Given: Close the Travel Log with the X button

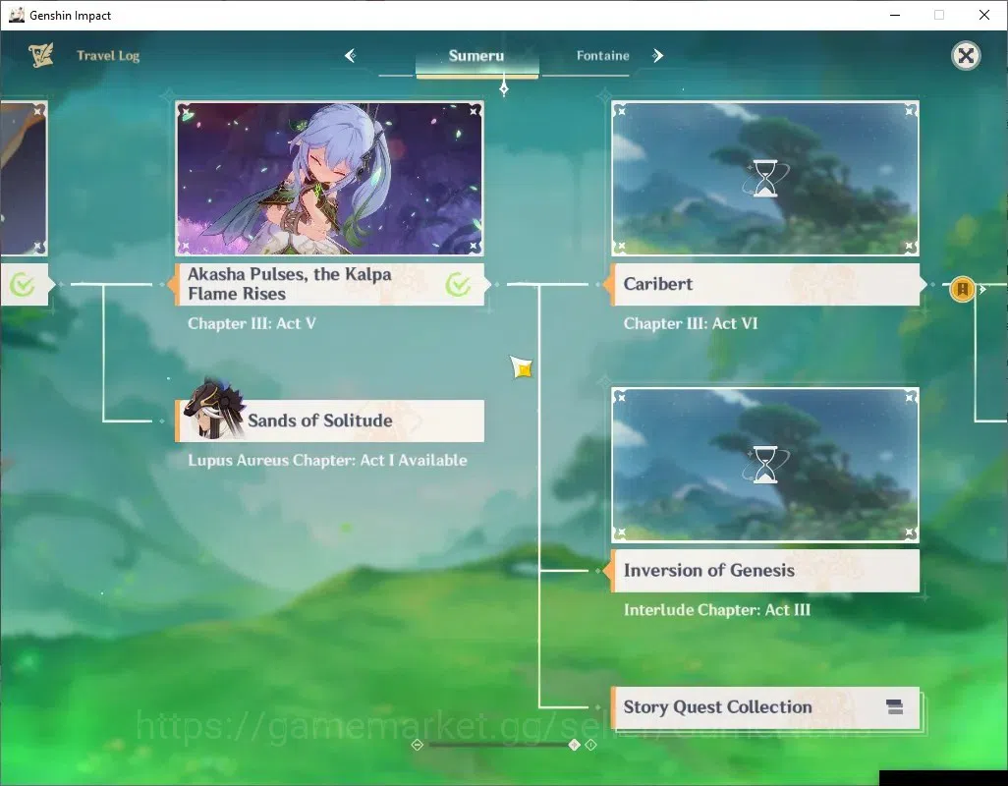Looking at the screenshot, I should pyautogui.click(x=966, y=56).
